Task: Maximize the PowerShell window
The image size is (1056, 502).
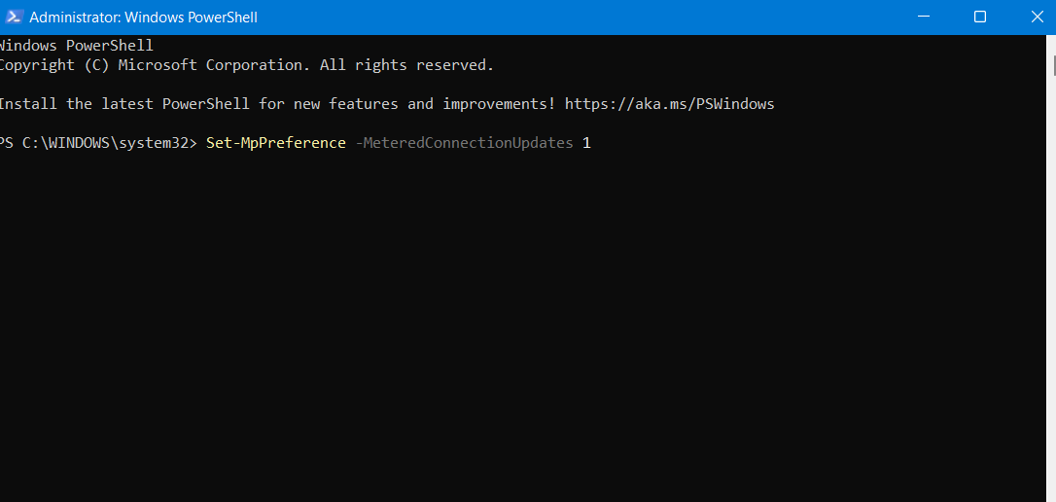Action: (x=980, y=18)
